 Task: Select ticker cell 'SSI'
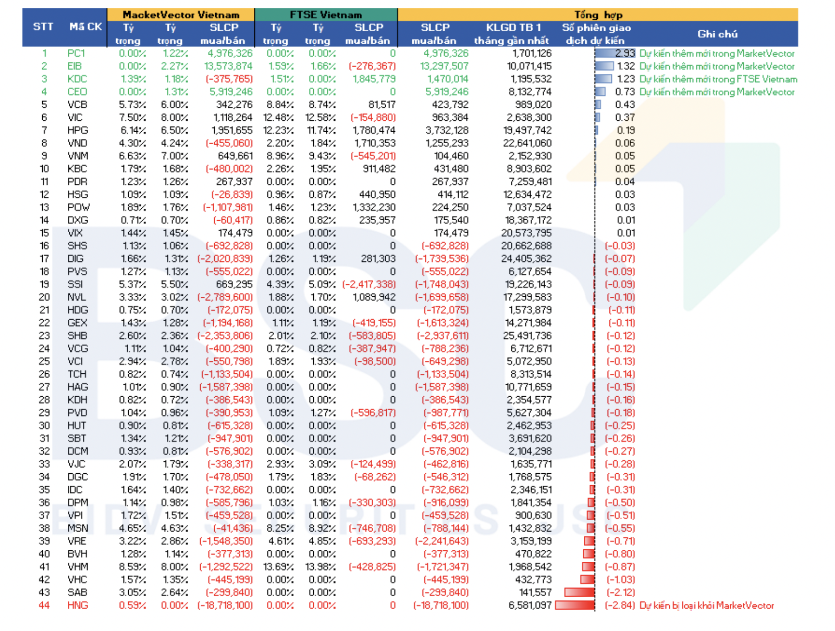75,284
